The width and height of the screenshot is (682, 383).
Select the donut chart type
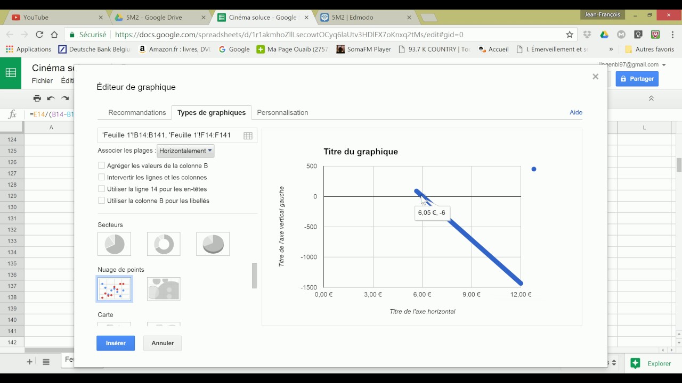pyautogui.click(x=164, y=244)
